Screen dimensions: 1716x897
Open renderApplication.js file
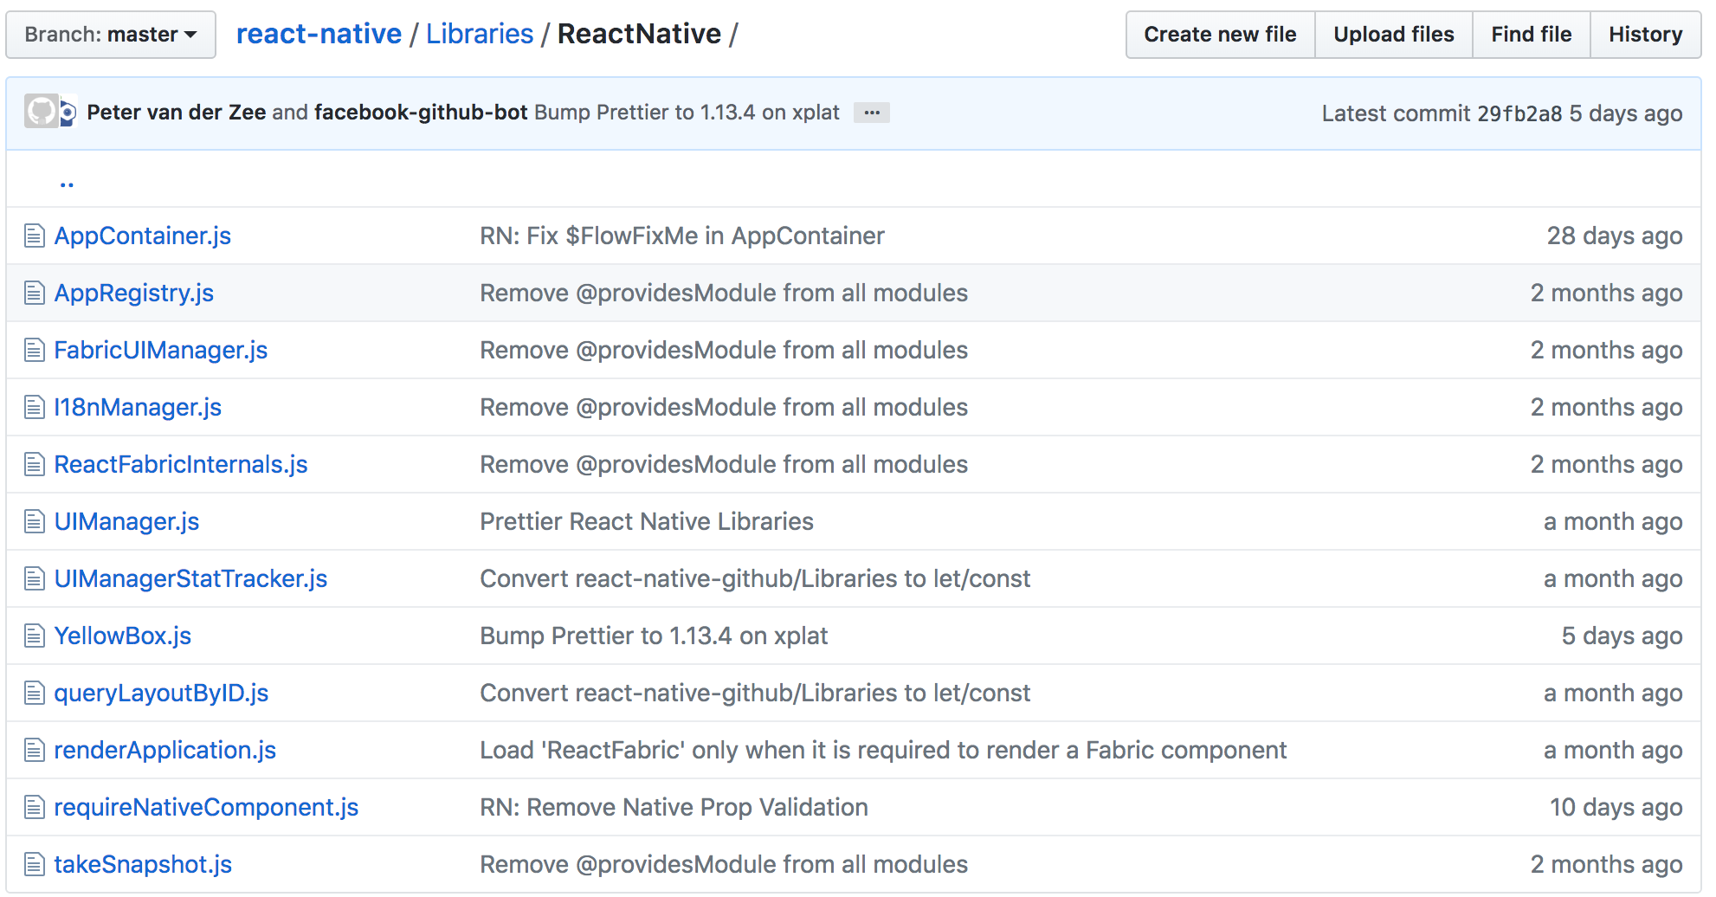[165, 750]
